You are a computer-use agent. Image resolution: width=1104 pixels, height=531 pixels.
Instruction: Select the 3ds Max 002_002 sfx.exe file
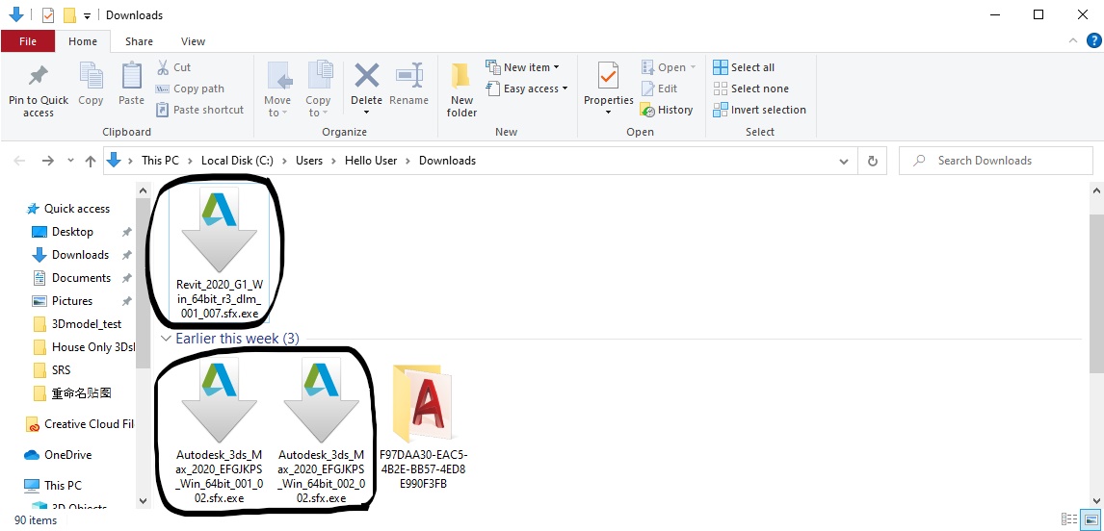click(321, 429)
